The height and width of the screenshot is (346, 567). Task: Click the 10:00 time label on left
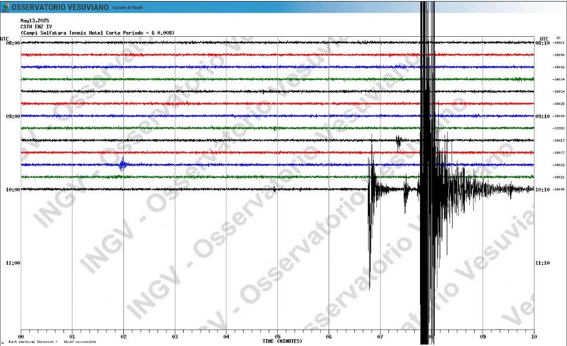coord(13,190)
